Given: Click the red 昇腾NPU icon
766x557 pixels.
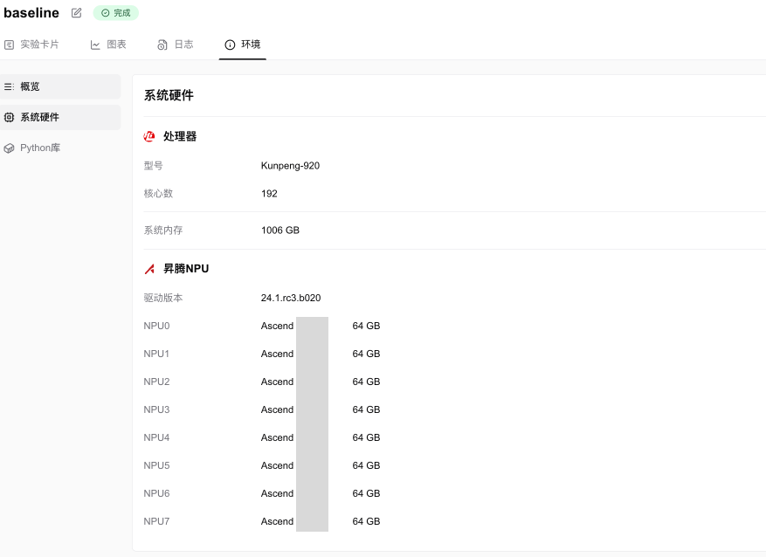Looking at the screenshot, I should click(148, 268).
